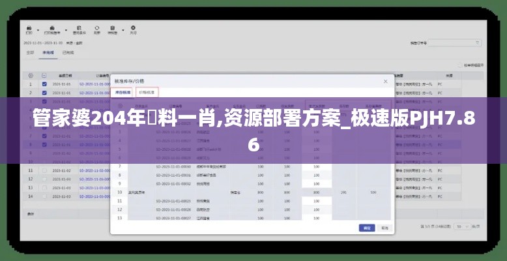Screen dimensions: 507x261
Task: Click the toolbar icon between 刷新 and 关闭
Action: click(x=113, y=29)
